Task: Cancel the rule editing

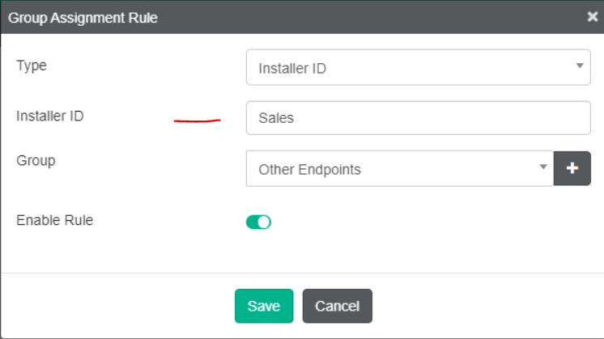Action: 337,306
